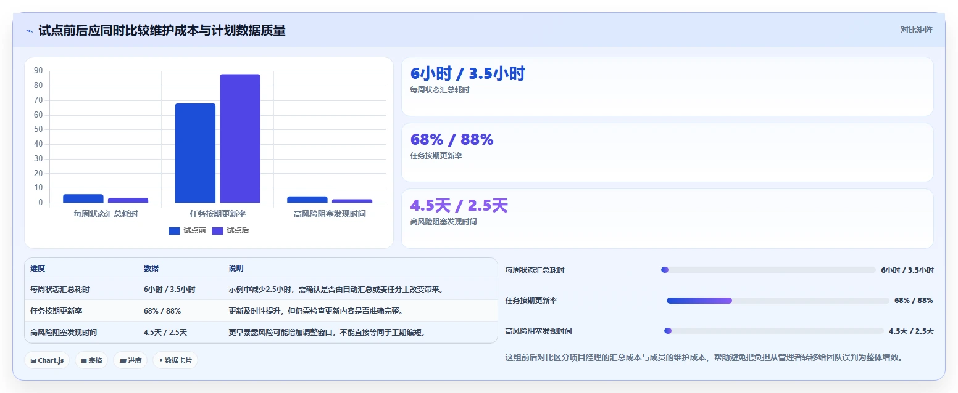
Task: Click x-axis label 每周状态汇总耗时 in chart
Action: click(106, 214)
